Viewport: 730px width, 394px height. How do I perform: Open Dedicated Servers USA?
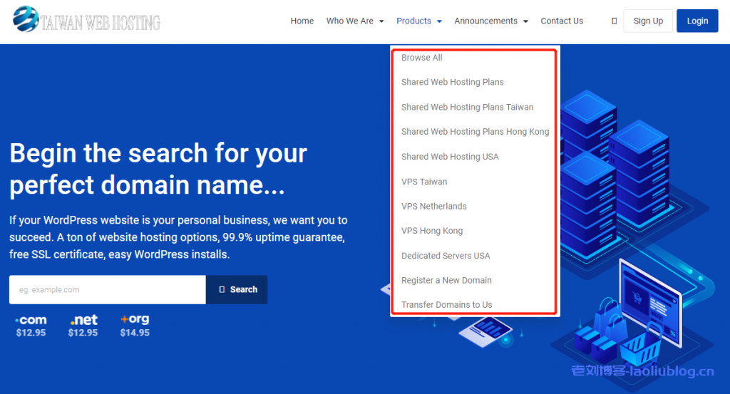point(446,256)
